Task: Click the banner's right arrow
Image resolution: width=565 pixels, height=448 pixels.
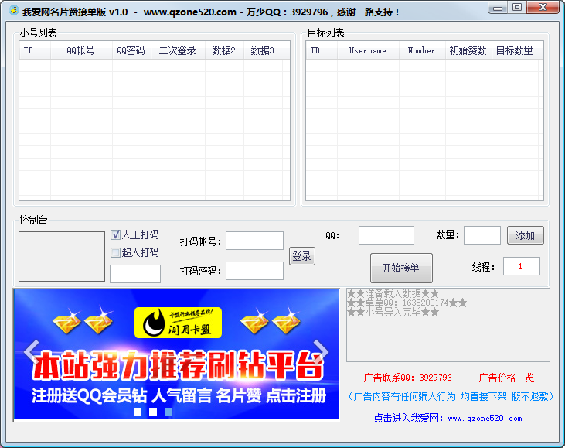Action: pos(322,353)
